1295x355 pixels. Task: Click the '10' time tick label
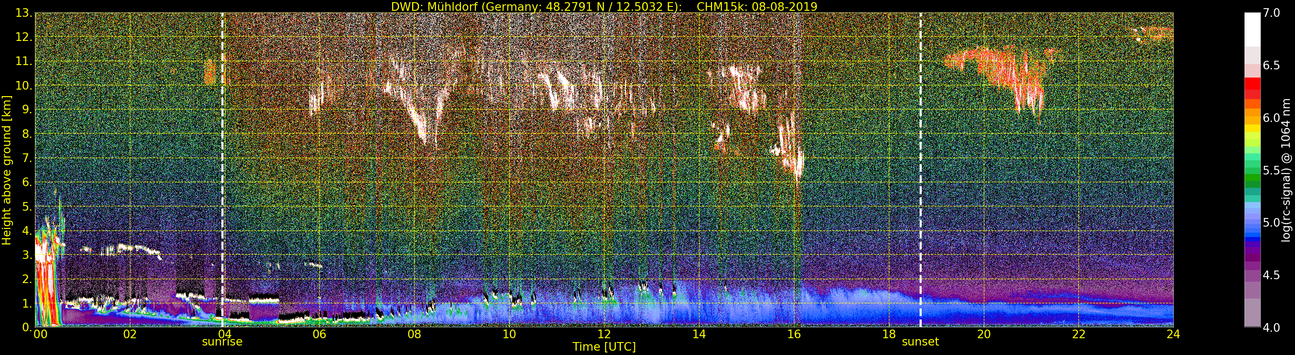click(x=509, y=334)
